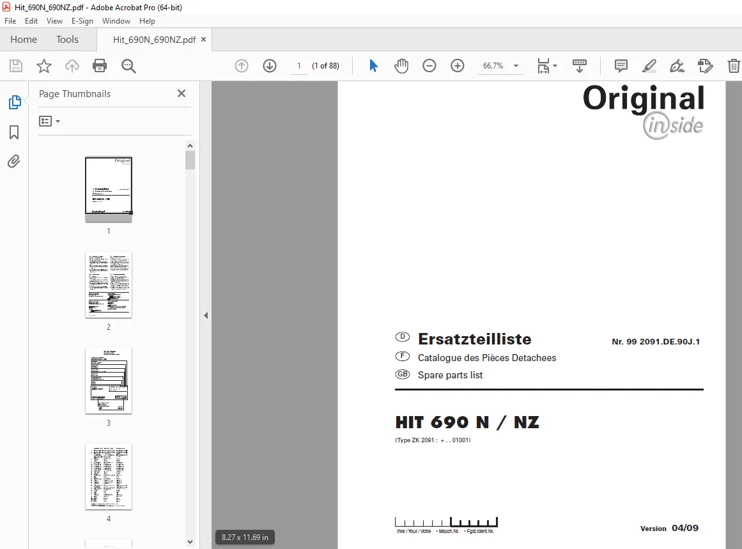The width and height of the screenshot is (742, 549).
Task: Select the Highlight text pen tool
Action: coord(649,66)
